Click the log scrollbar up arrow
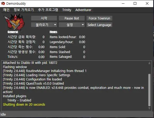154x118 pixels. [149, 63]
